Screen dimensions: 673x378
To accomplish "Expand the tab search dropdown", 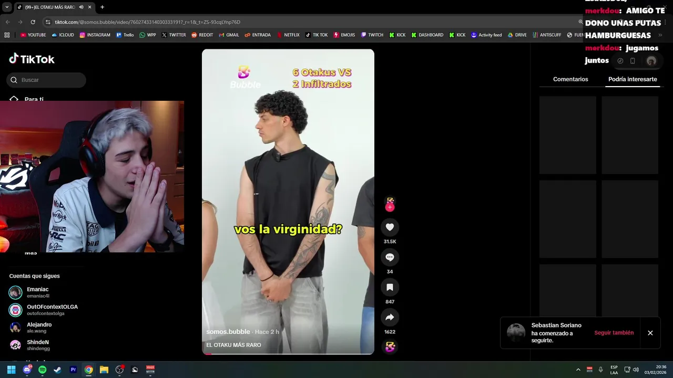I will tap(7, 7).
